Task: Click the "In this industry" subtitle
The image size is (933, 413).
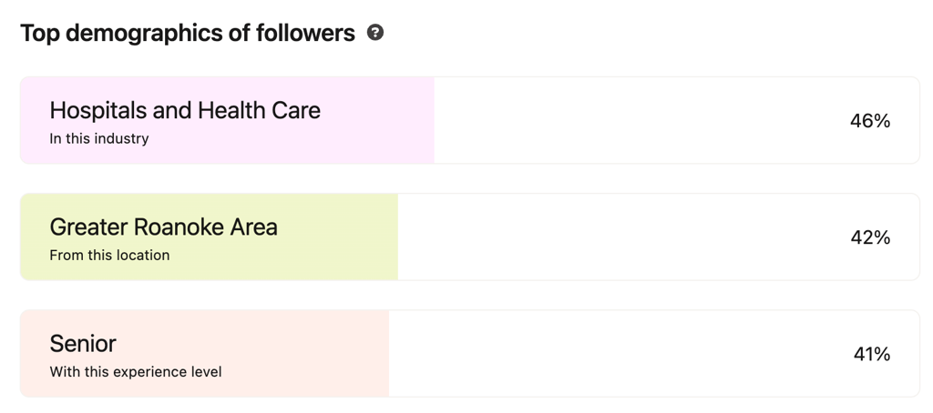Action: (99, 139)
